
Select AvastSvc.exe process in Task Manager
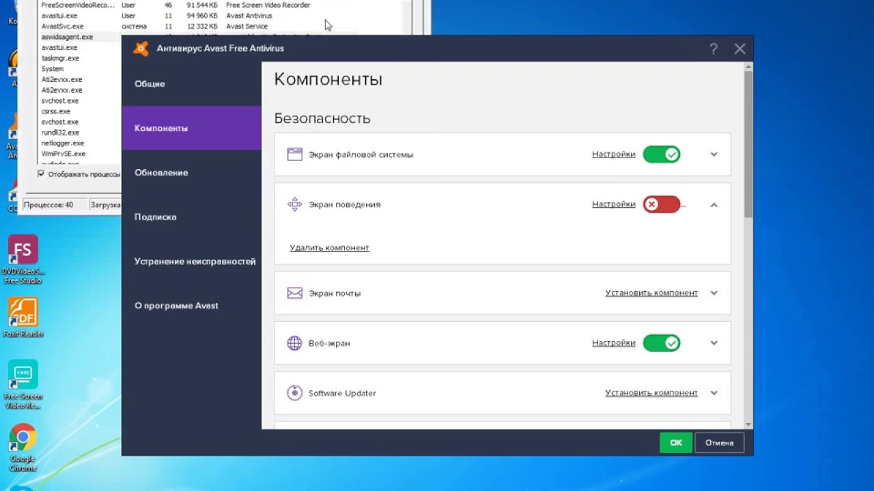(x=63, y=26)
